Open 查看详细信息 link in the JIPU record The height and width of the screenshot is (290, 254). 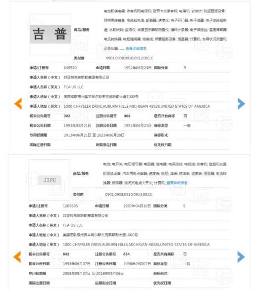click(x=177, y=183)
